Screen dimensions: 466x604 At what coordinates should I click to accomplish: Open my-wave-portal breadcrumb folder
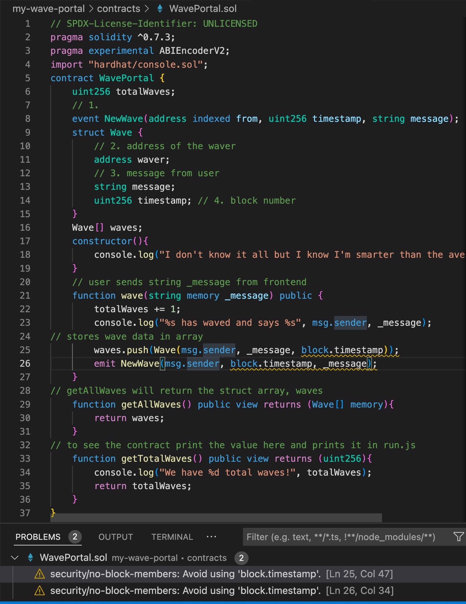(x=48, y=9)
